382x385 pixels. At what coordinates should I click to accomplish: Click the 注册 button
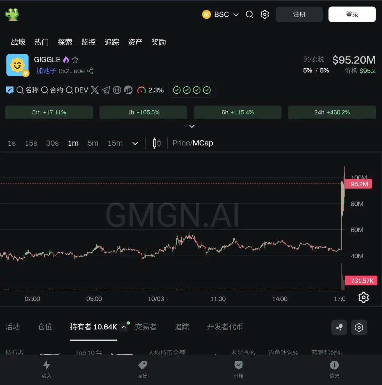pyautogui.click(x=299, y=14)
